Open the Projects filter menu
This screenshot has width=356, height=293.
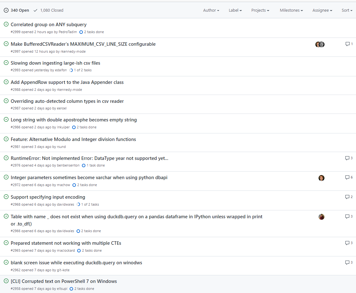[x=260, y=10]
